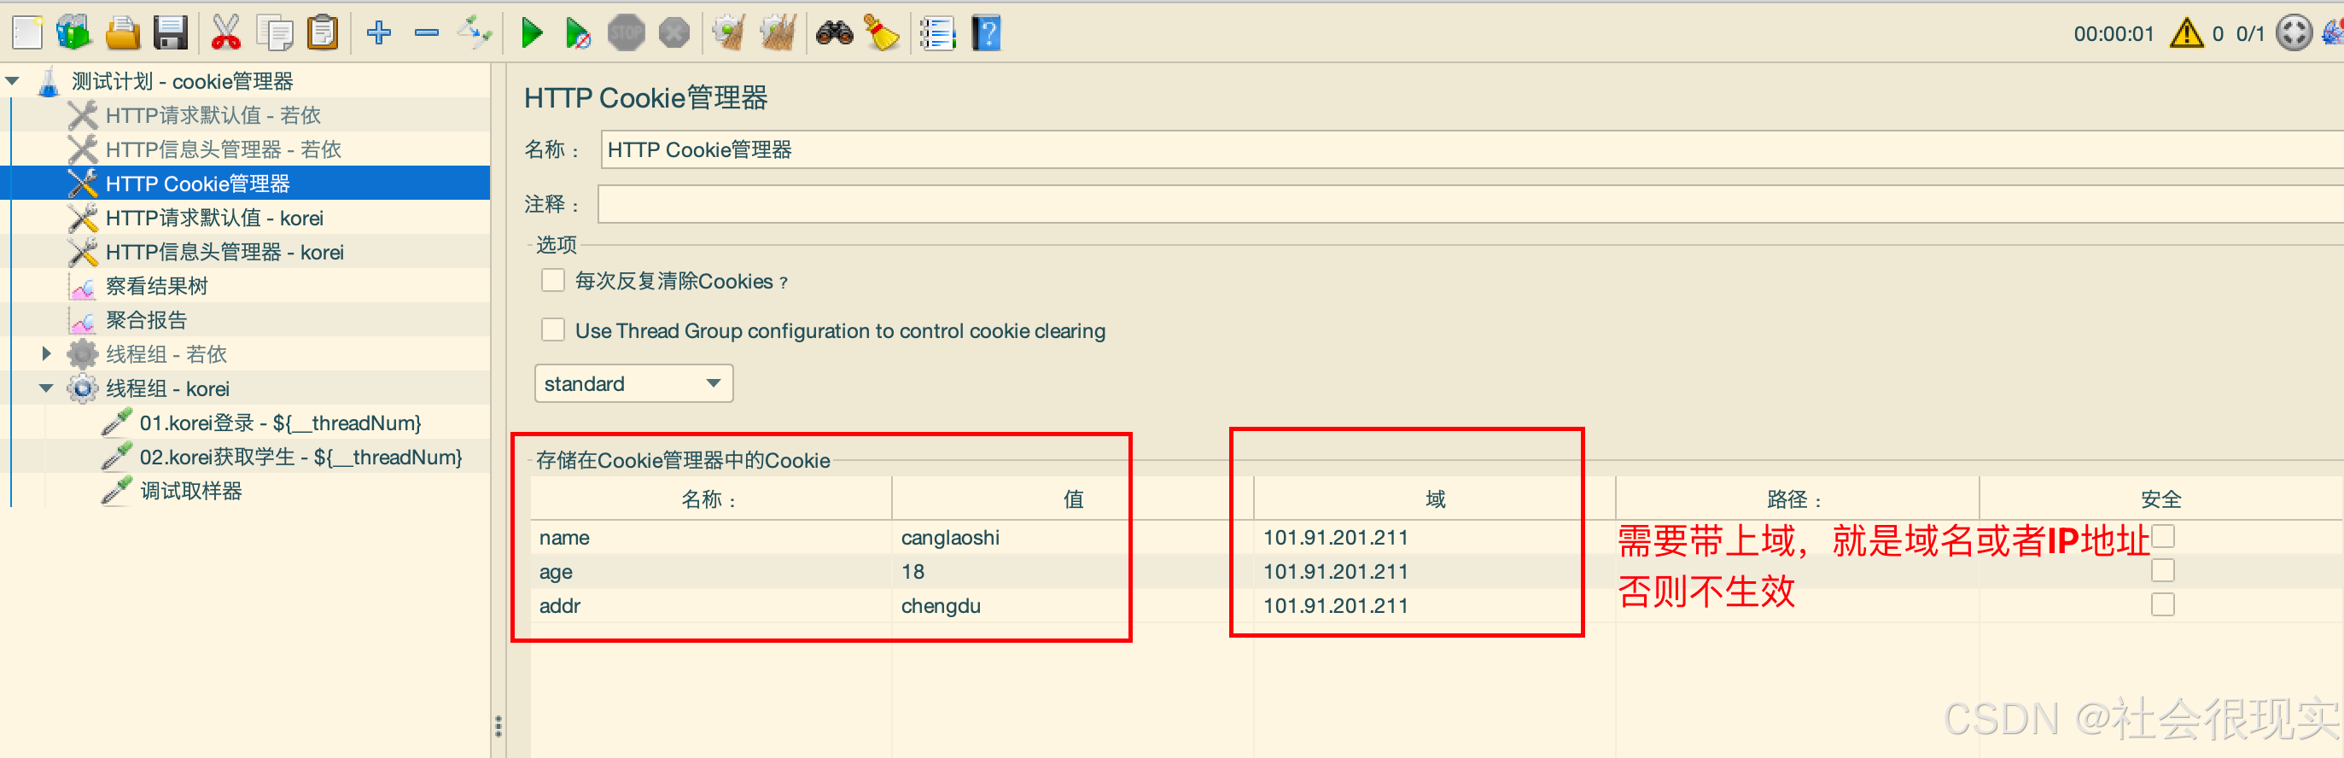Select the cookie name cell "age"
Viewport: 2344px width, 758px height.
711,571
